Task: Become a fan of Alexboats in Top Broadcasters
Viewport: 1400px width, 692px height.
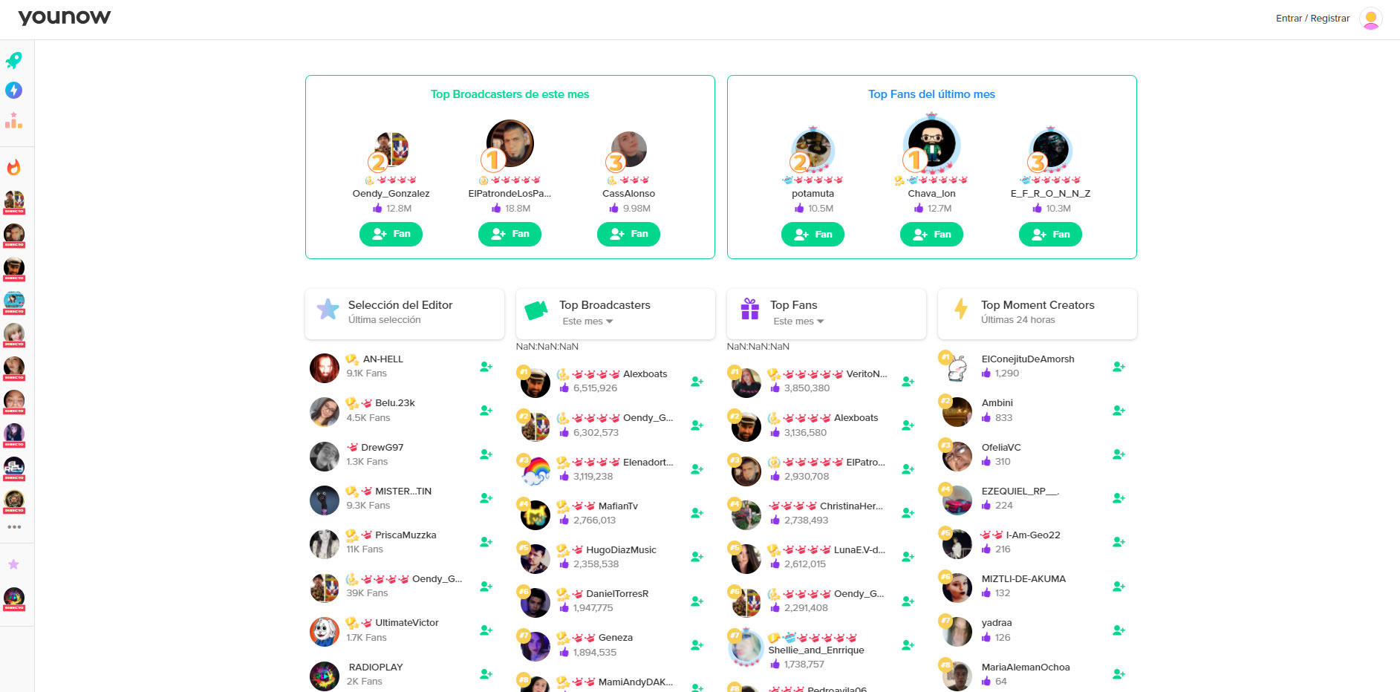Action: [x=697, y=381]
